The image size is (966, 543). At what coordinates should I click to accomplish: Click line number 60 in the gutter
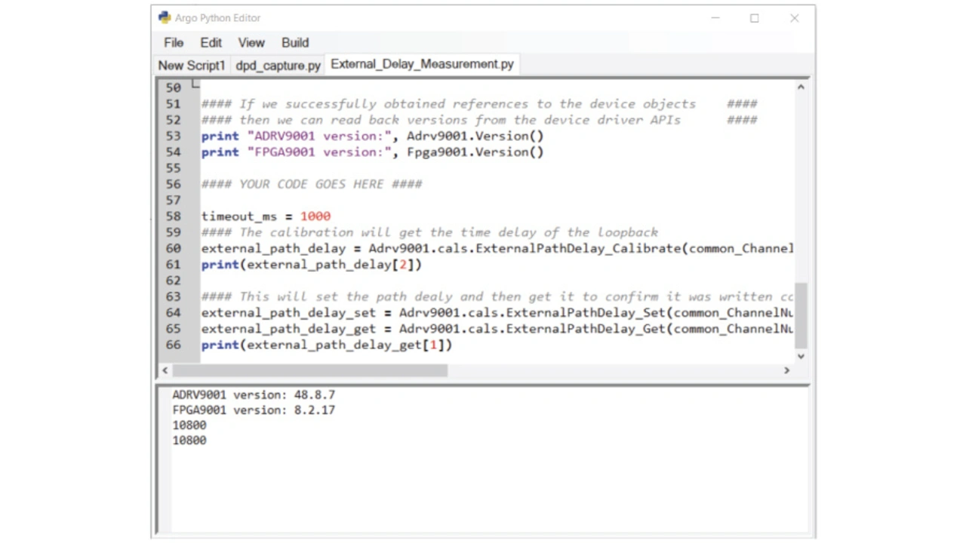(174, 248)
